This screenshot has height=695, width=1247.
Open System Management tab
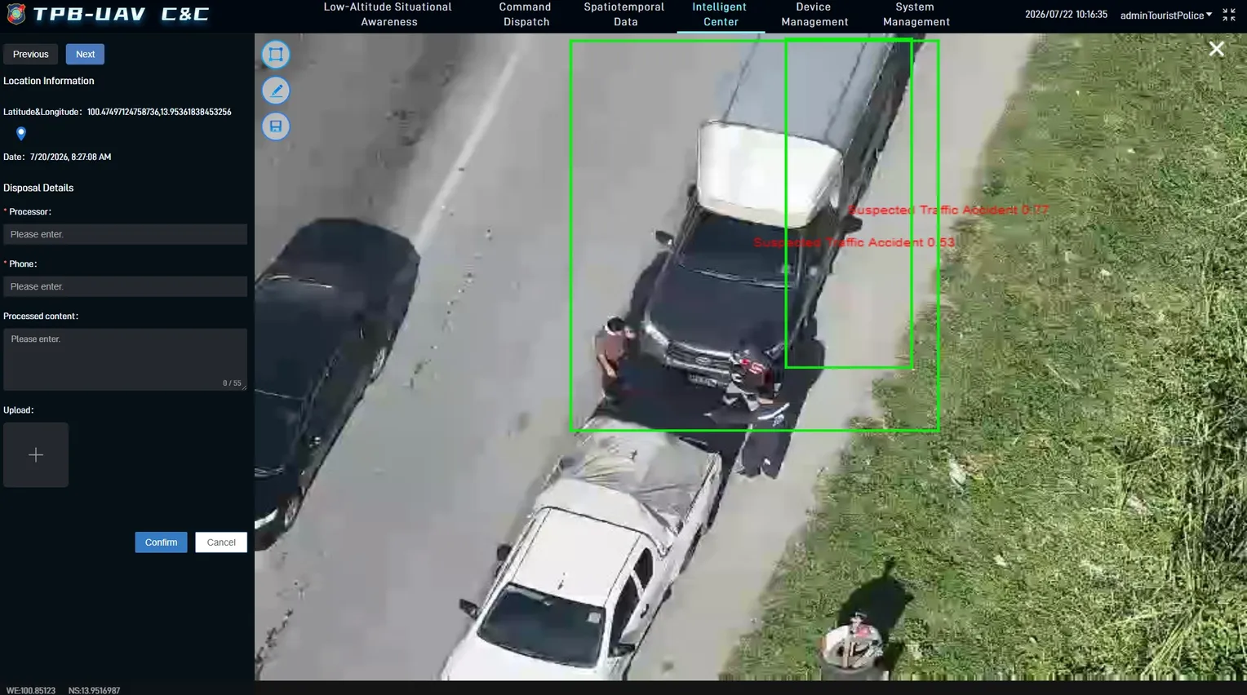point(916,15)
